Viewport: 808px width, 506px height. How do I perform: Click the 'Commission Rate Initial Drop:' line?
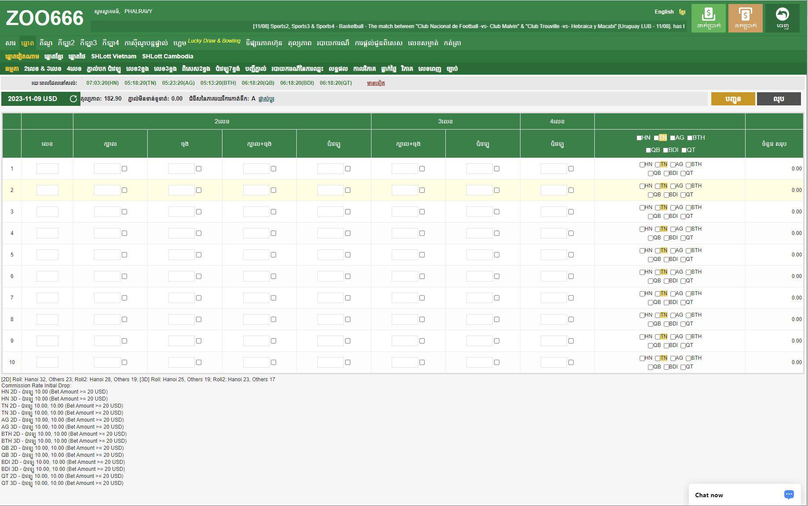point(36,386)
